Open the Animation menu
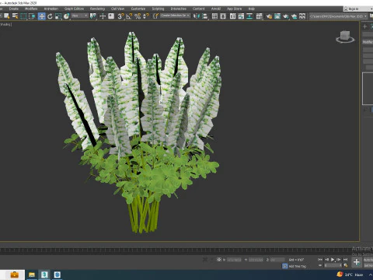The width and height of the screenshot is (373, 280). (51, 9)
